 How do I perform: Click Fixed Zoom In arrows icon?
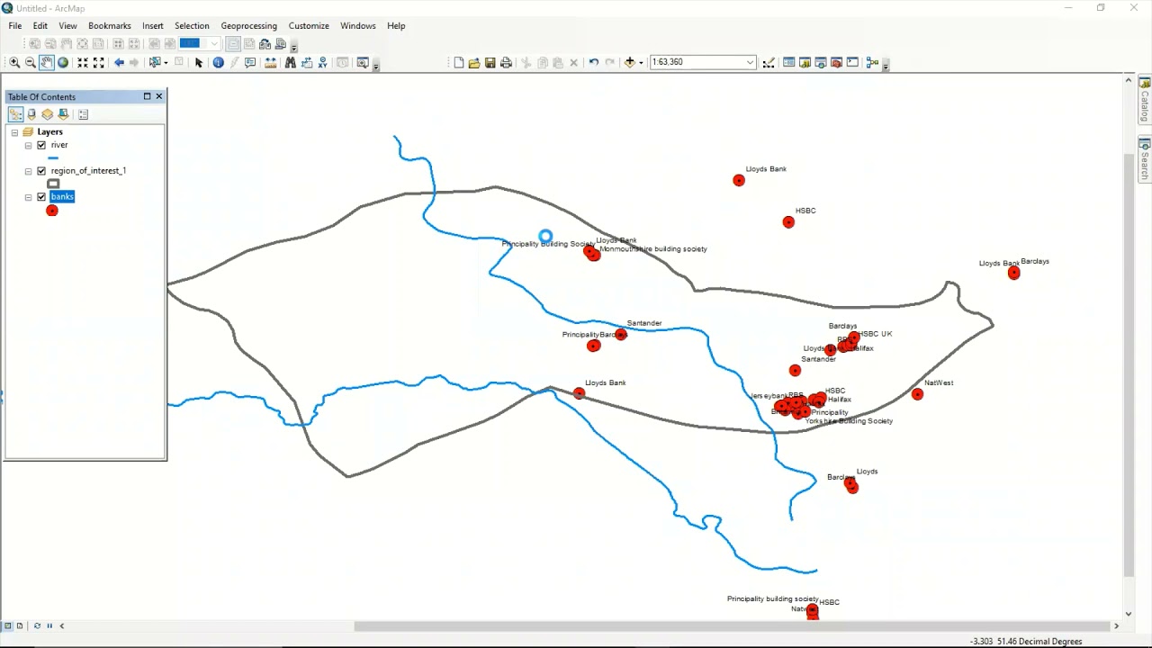[83, 62]
